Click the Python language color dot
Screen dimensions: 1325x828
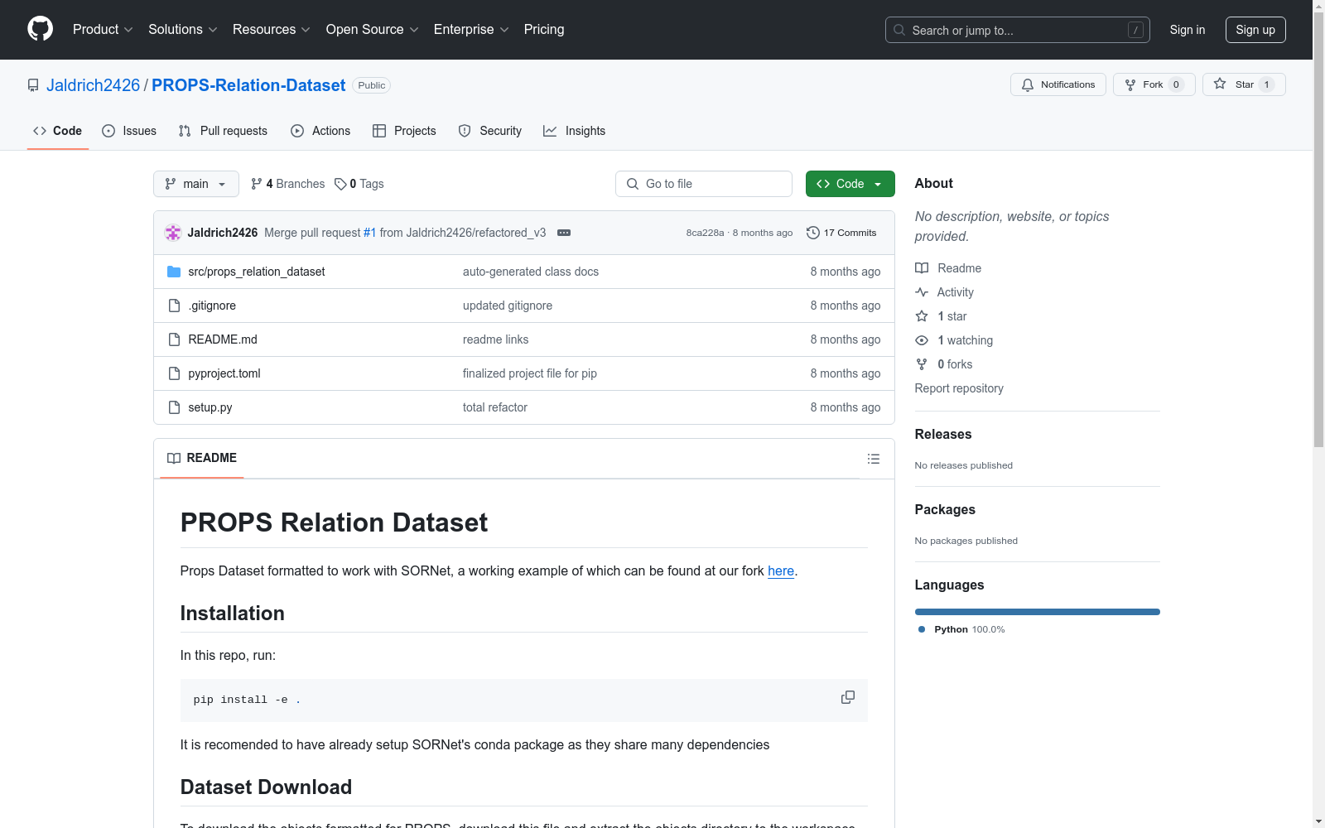(x=922, y=629)
